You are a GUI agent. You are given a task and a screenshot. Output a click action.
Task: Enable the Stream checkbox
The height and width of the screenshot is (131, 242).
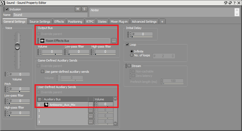[x=129, y=66]
